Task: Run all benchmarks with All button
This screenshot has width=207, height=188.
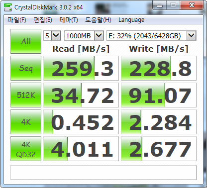Action: click(26, 41)
